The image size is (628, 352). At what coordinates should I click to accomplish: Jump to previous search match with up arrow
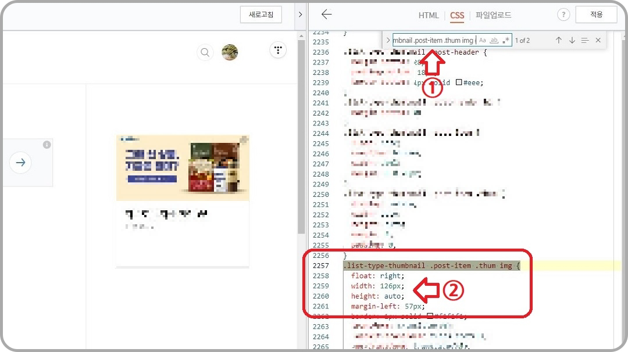pos(558,39)
